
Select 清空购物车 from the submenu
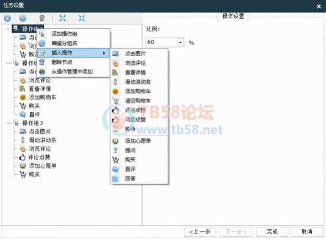pos(138,101)
